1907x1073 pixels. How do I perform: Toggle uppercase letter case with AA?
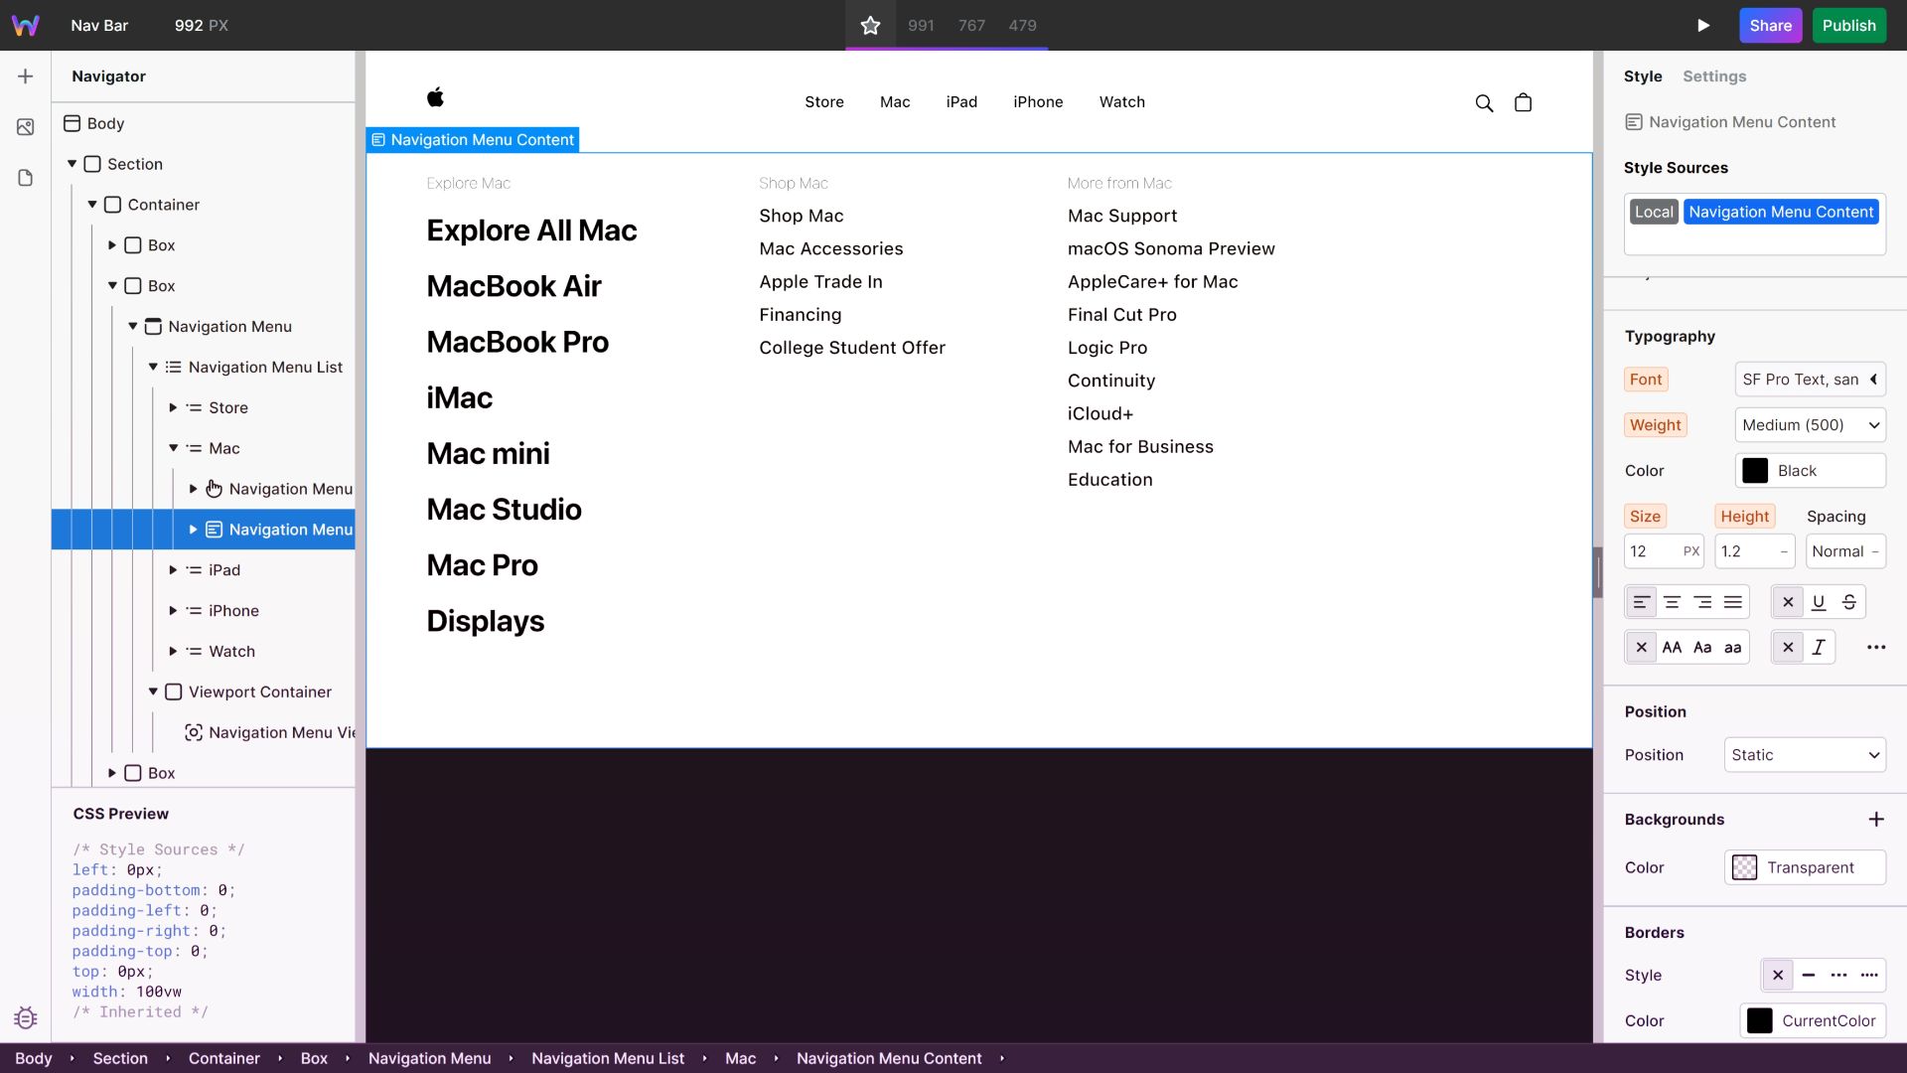(x=1672, y=647)
